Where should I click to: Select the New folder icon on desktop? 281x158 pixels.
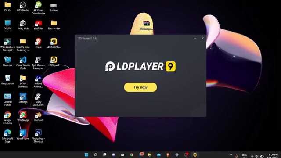tap(54, 25)
